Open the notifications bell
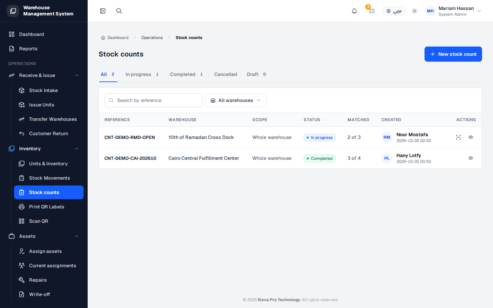 [354, 11]
